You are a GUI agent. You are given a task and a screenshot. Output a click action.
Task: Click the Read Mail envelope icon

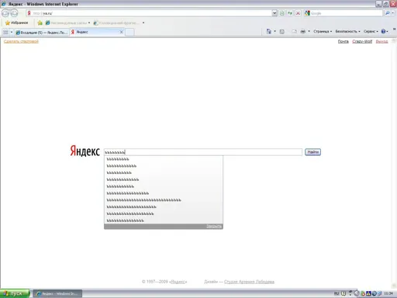(x=294, y=31)
